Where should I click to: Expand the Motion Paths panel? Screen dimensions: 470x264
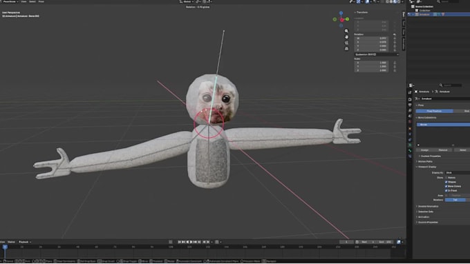pyautogui.click(x=425, y=161)
